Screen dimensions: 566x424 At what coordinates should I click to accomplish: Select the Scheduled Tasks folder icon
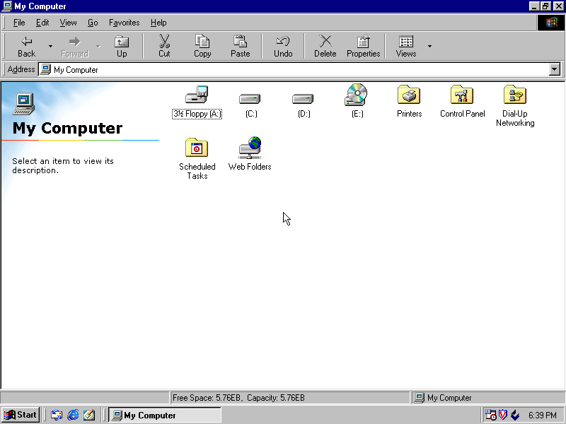point(197,148)
